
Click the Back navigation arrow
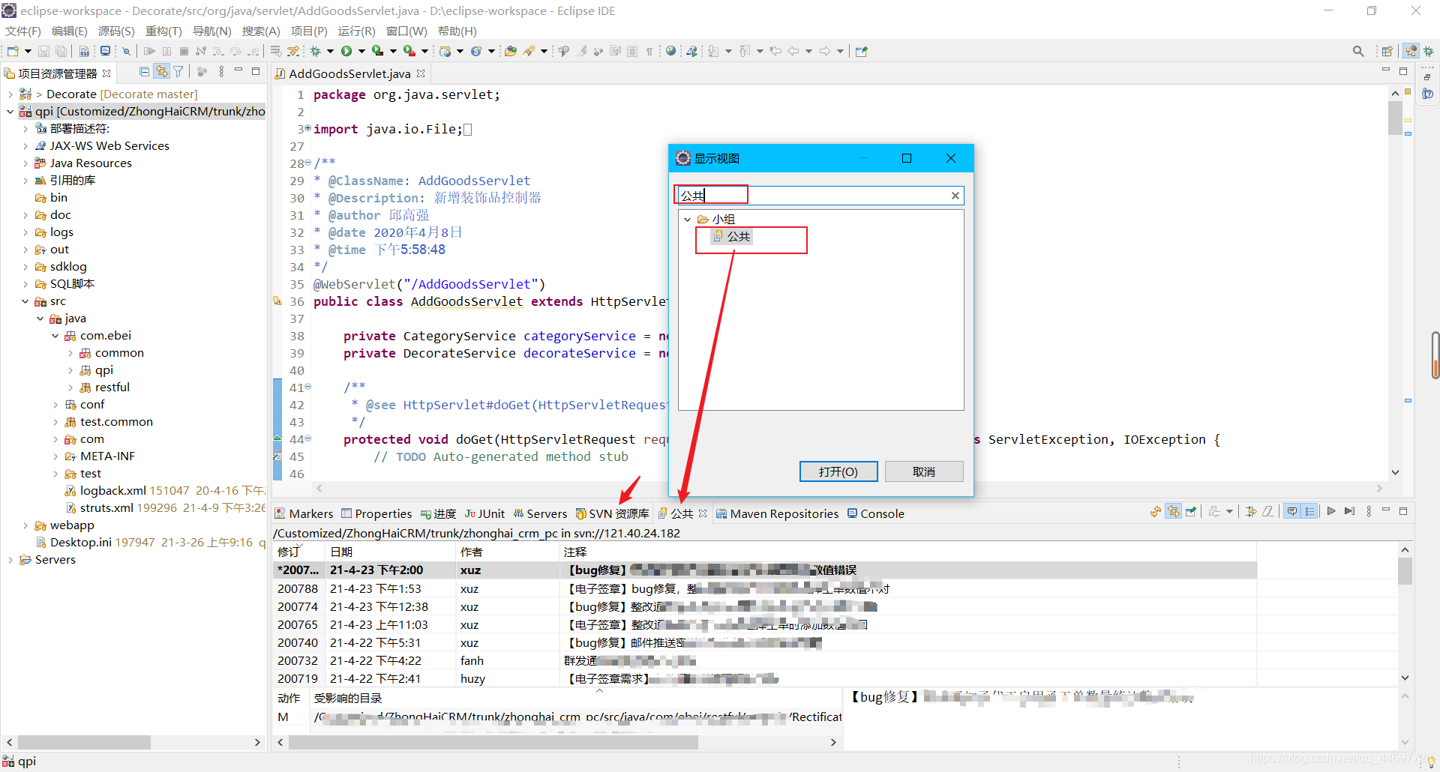tap(793, 51)
